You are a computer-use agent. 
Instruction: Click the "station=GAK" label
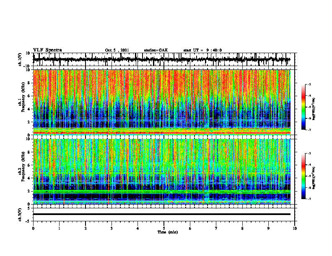[156, 50]
